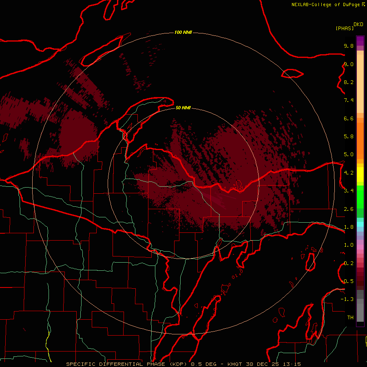Click the 9.8 value on color scale
Screen dimensions: 367x367
coord(349,46)
